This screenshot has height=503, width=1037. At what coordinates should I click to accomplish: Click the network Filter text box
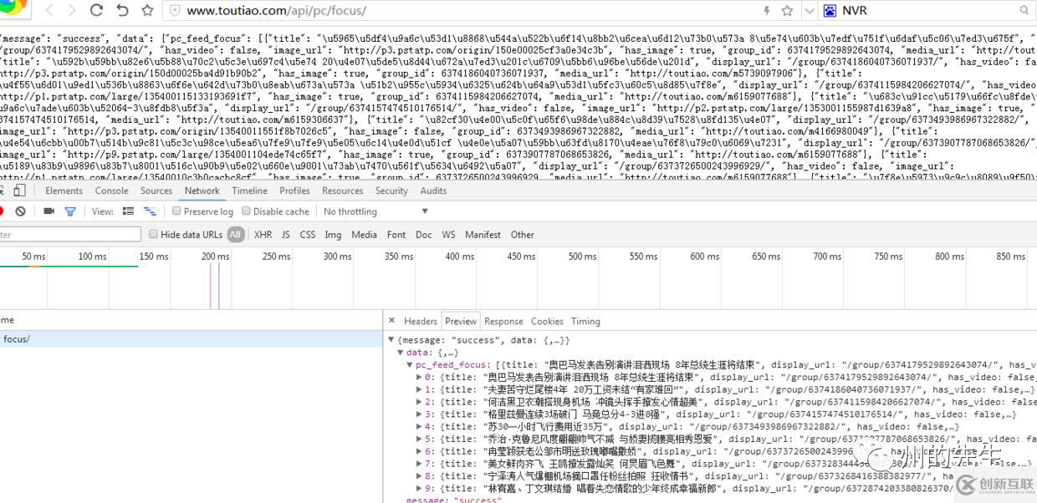pyautogui.click(x=70, y=235)
